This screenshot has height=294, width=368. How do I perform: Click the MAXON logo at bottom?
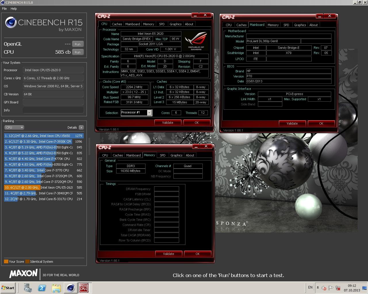(23, 274)
